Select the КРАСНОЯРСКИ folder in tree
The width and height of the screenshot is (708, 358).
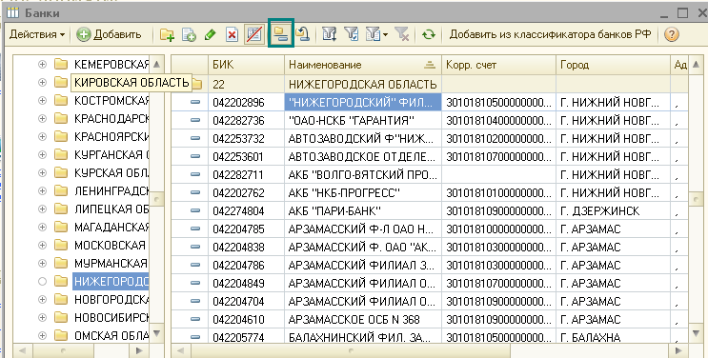(x=111, y=136)
